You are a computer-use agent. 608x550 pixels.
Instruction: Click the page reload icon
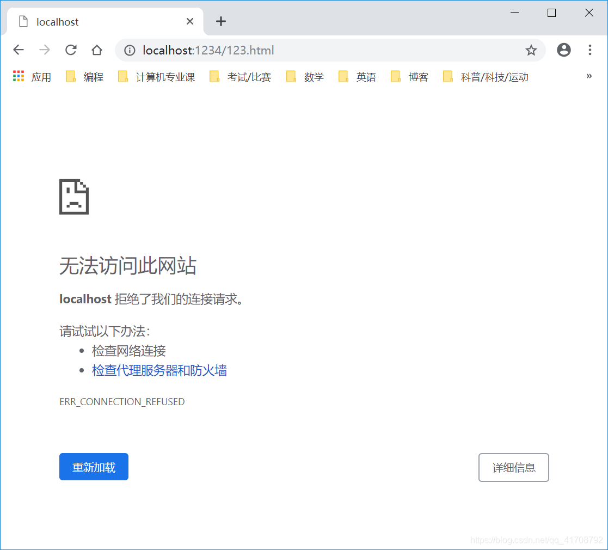coord(70,50)
